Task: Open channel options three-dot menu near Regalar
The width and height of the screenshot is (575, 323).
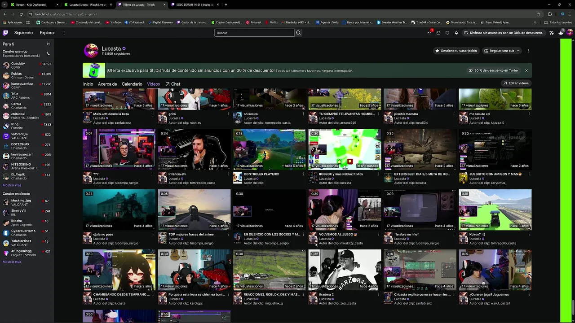Action: click(x=528, y=51)
